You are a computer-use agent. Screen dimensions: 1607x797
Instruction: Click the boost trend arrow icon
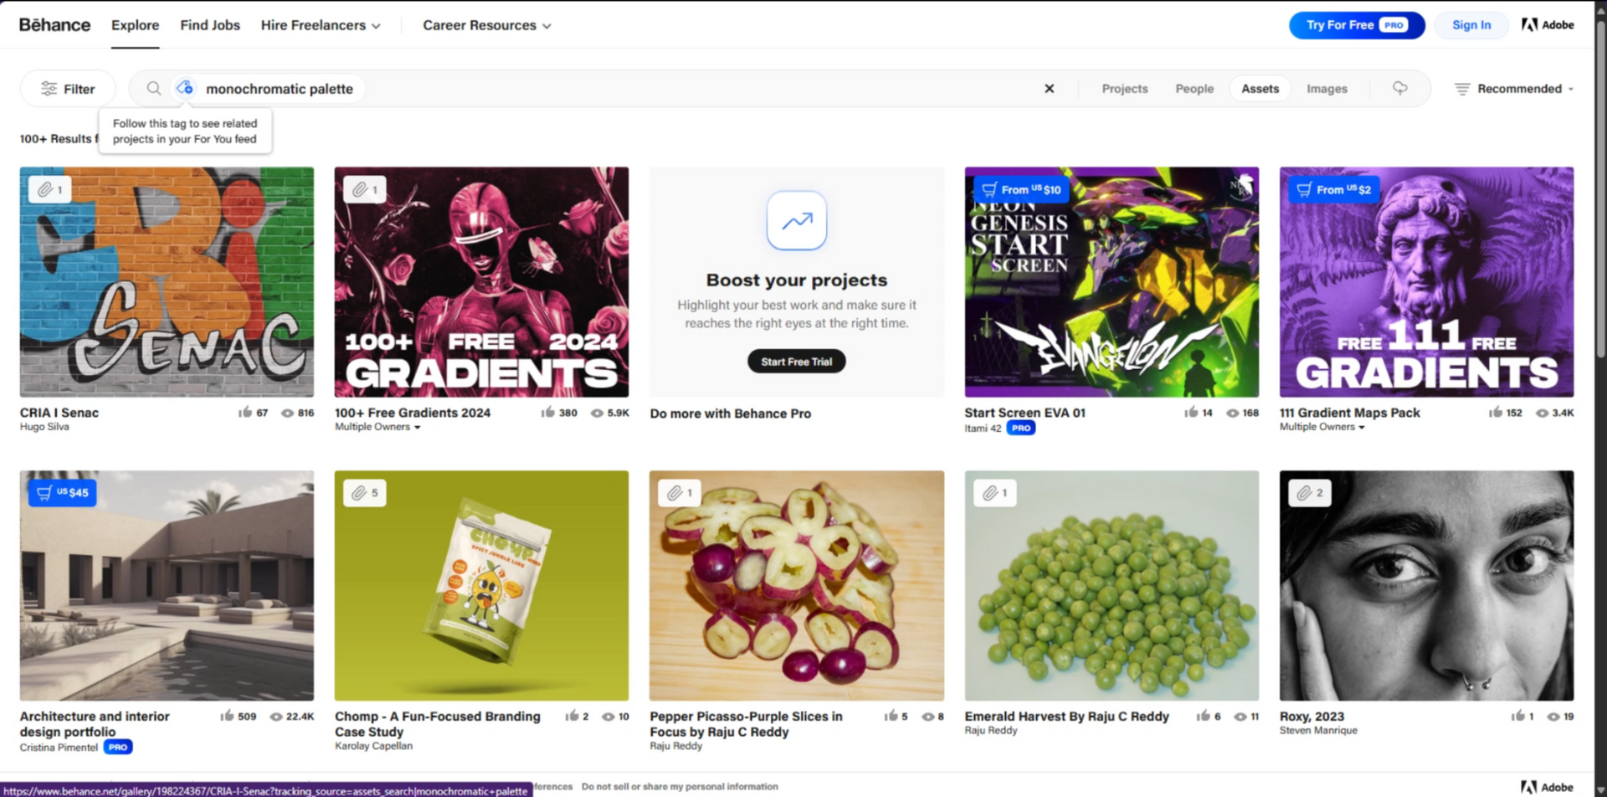tap(797, 221)
